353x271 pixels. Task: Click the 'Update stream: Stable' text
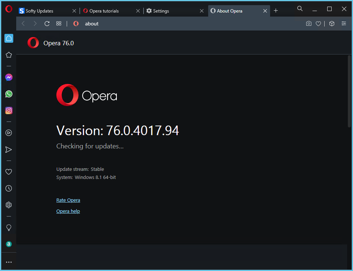80,169
